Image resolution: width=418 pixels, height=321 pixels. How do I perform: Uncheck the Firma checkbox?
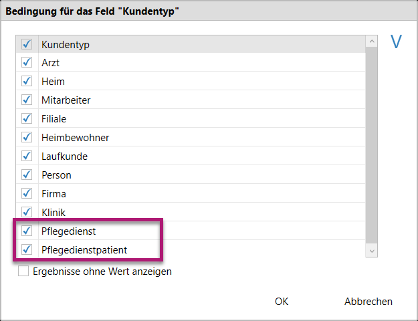tap(27, 194)
